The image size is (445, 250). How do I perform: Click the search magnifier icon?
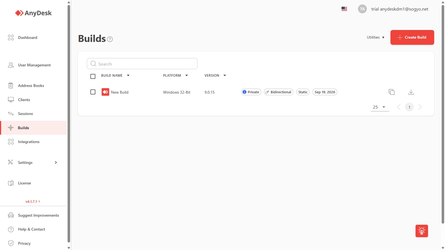coord(93,64)
